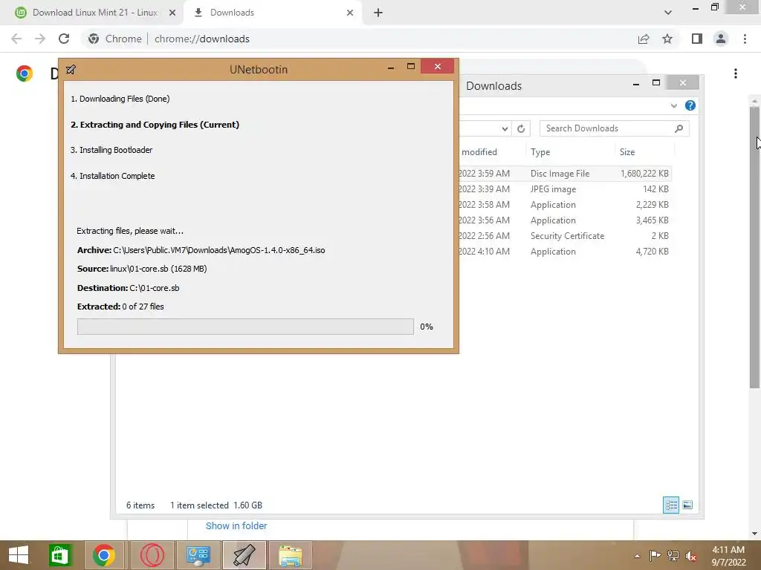
Task: Toggle Chrome side panel icon
Action: coord(697,39)
